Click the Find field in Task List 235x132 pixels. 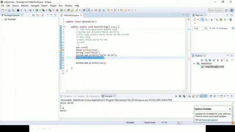click(x=200, y=28)
